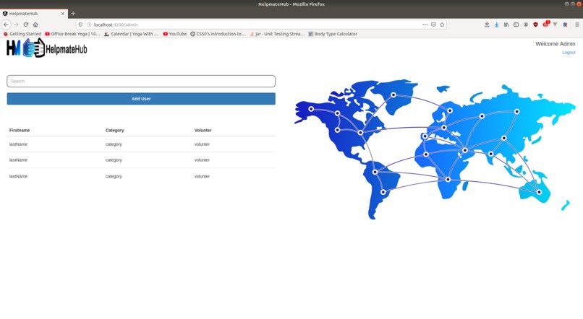The width and height of the screenshot is (583, 319).
Task: Open Getting Started bookmark
Action: pos(22,34)
